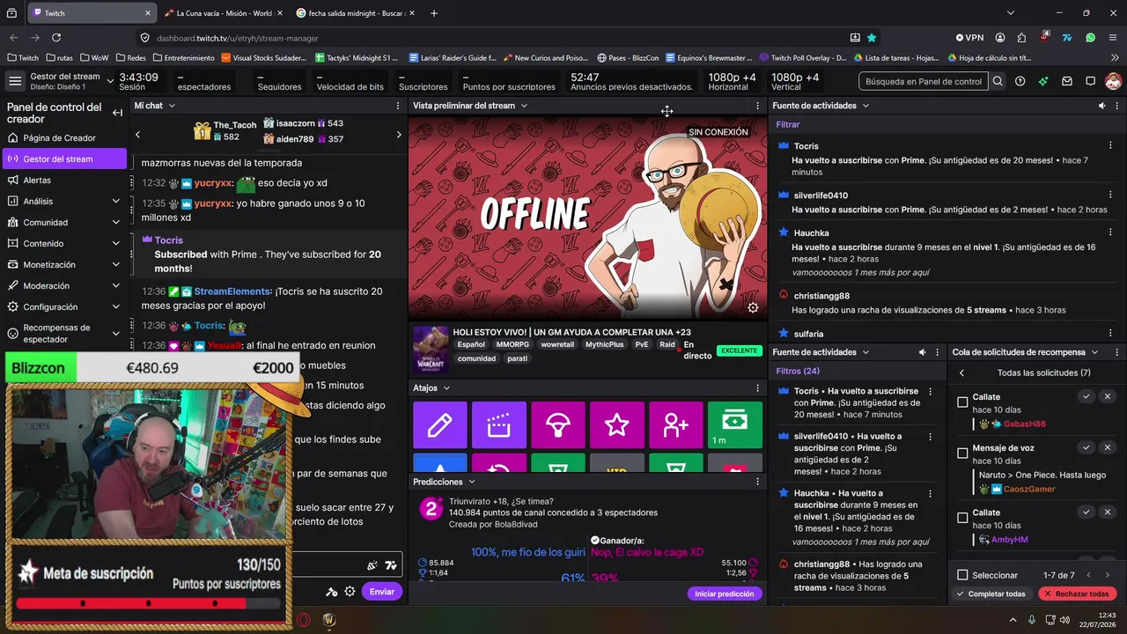Open the Cola de solicitudes de recompensa dropdown
The height and width of the screenshot is (634, 1127).
click(1094, 352)
